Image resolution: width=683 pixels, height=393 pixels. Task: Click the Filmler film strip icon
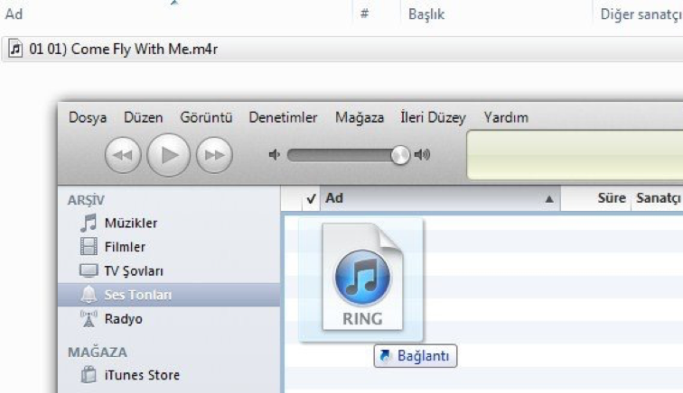click(x=89, y=246)
